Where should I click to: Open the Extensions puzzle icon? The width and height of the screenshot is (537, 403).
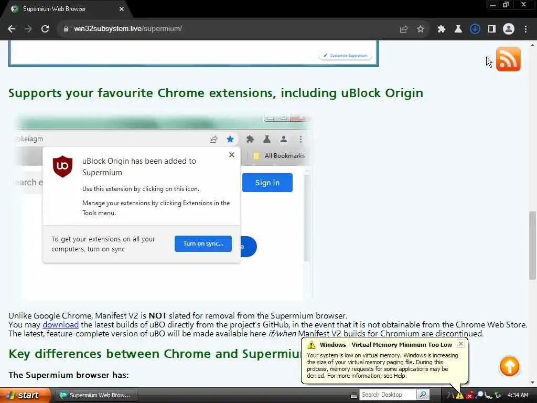pyautogui.click(x=441, y=29)
